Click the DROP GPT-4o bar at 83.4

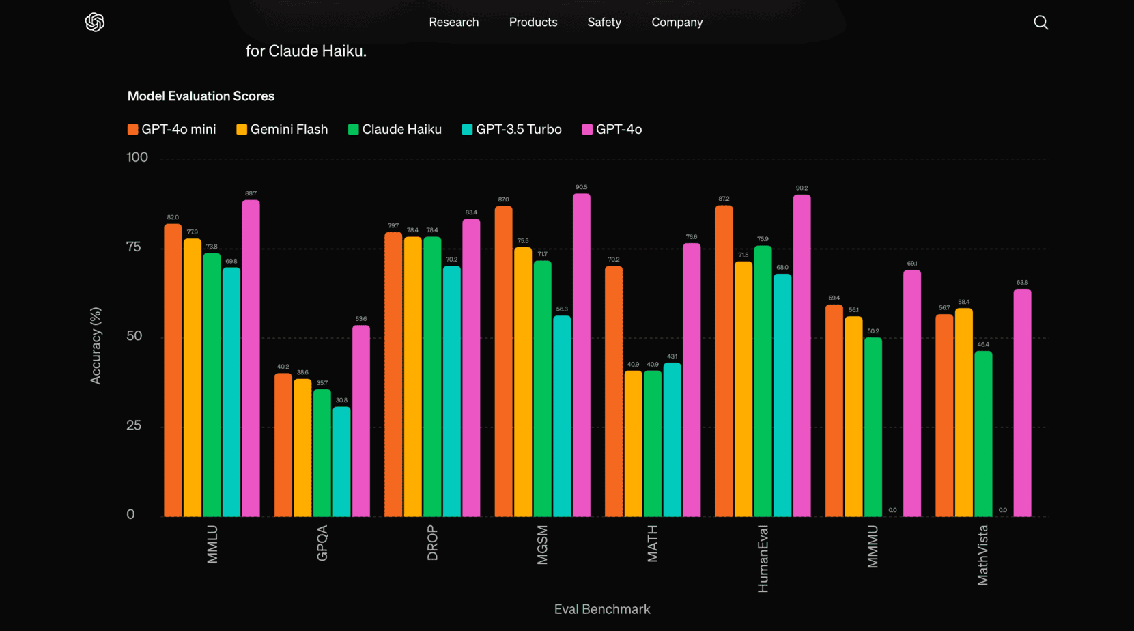(x=471, y=367)
